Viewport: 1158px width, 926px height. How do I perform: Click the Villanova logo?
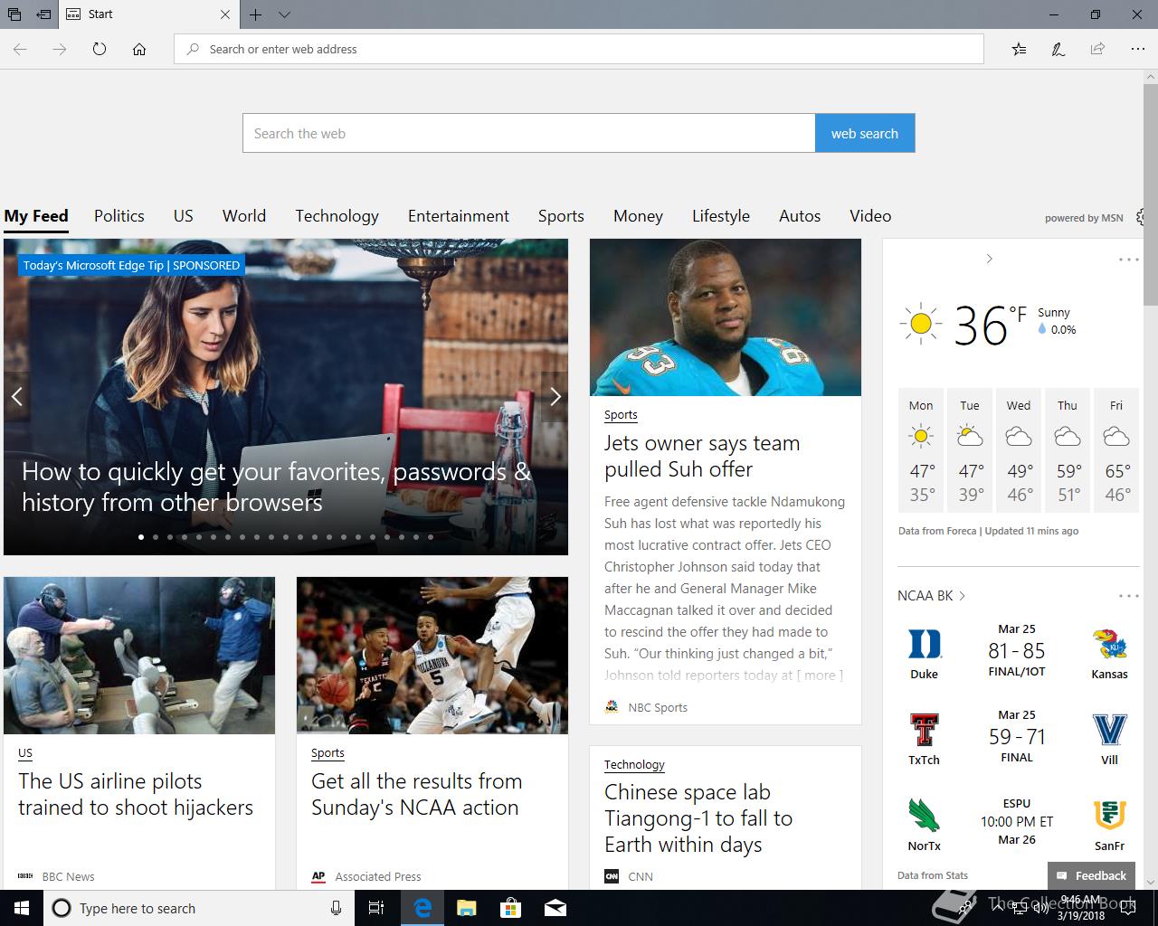1109,730
